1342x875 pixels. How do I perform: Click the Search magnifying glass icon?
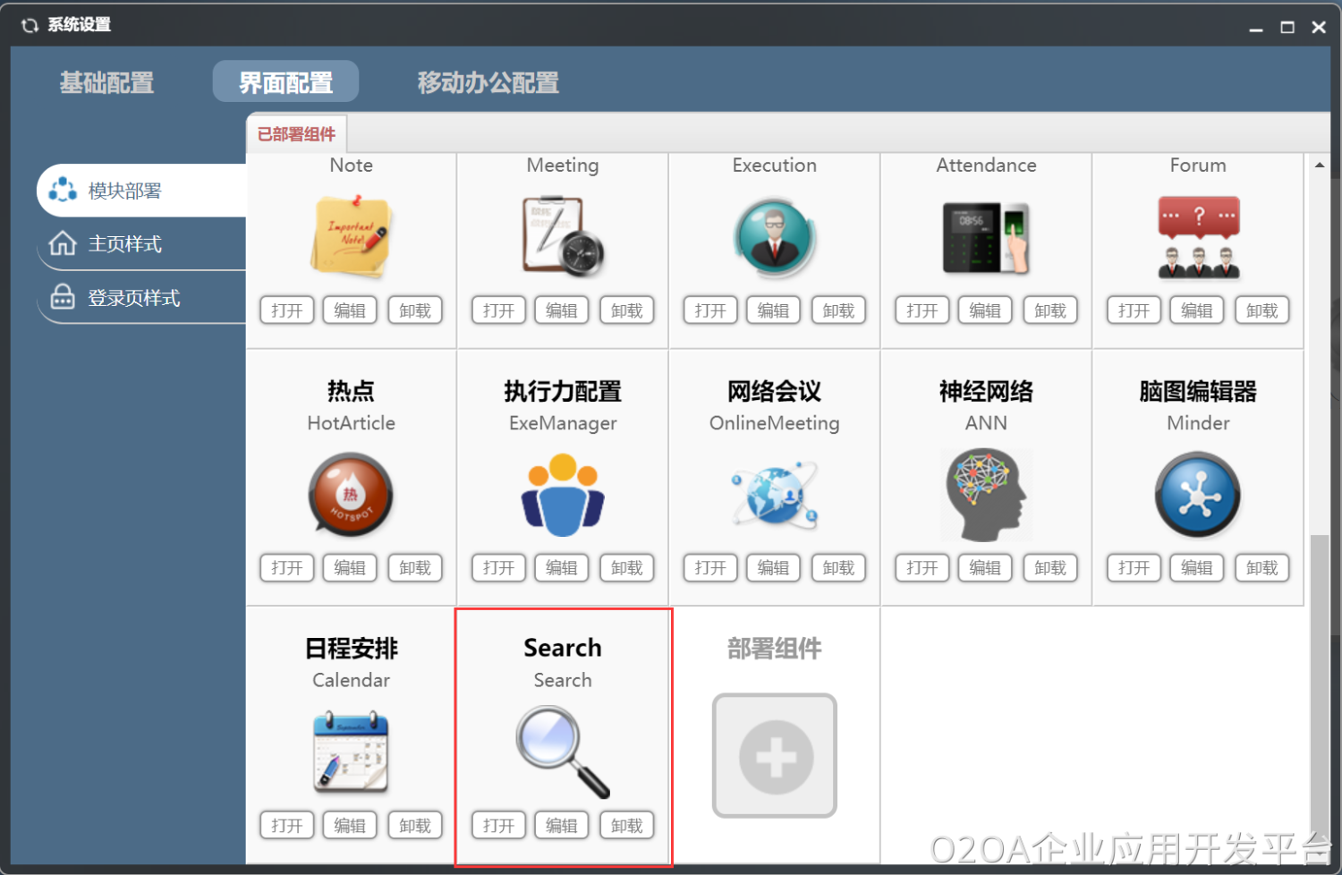click(x=563, y=752)
